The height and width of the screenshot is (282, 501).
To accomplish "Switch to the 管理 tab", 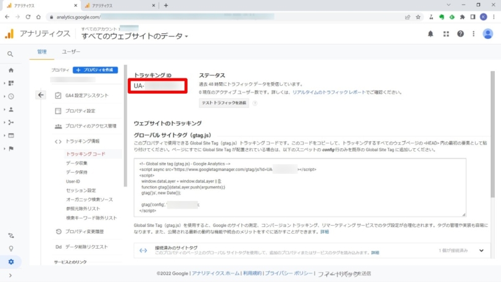I will 42,51.
